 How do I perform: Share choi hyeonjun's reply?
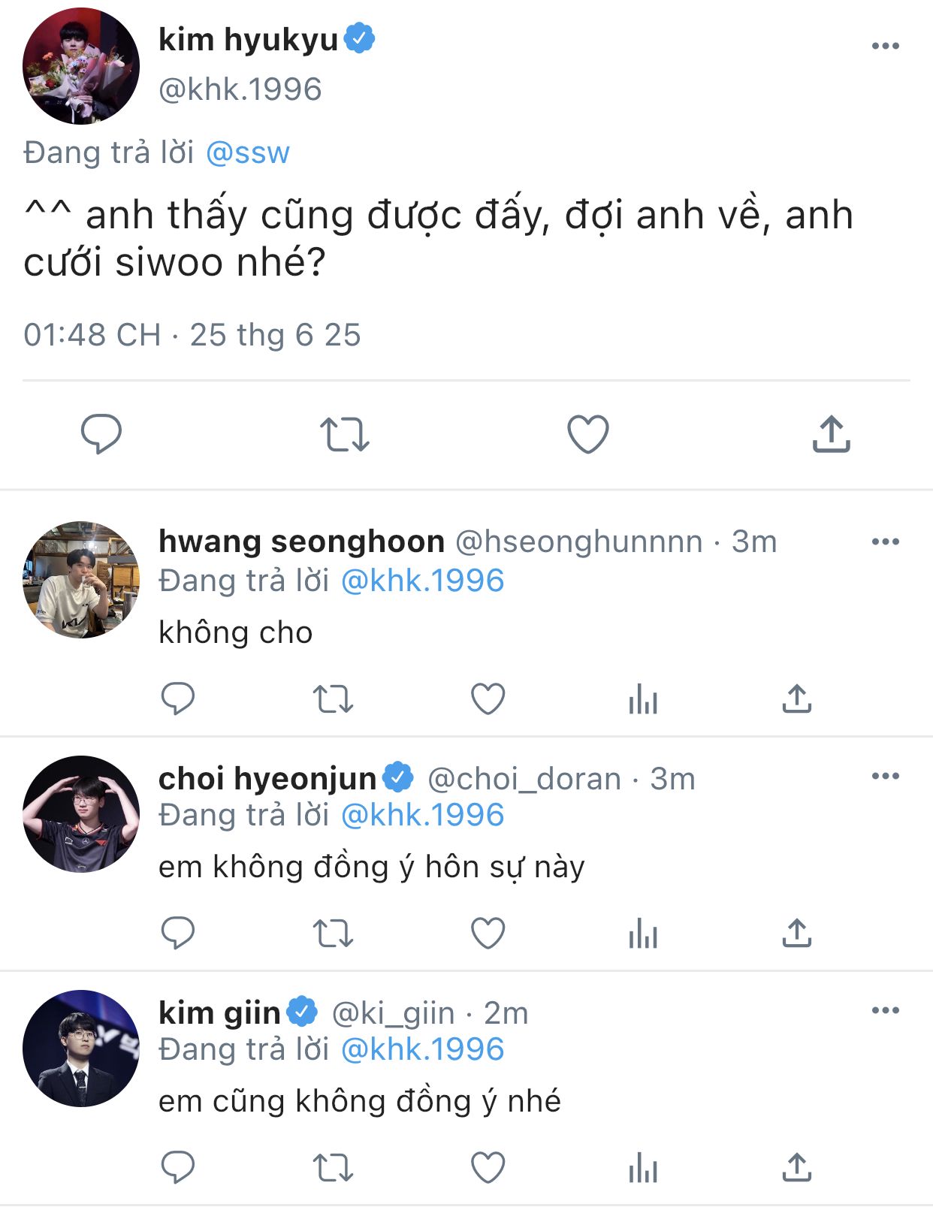(x=796, y=933)
